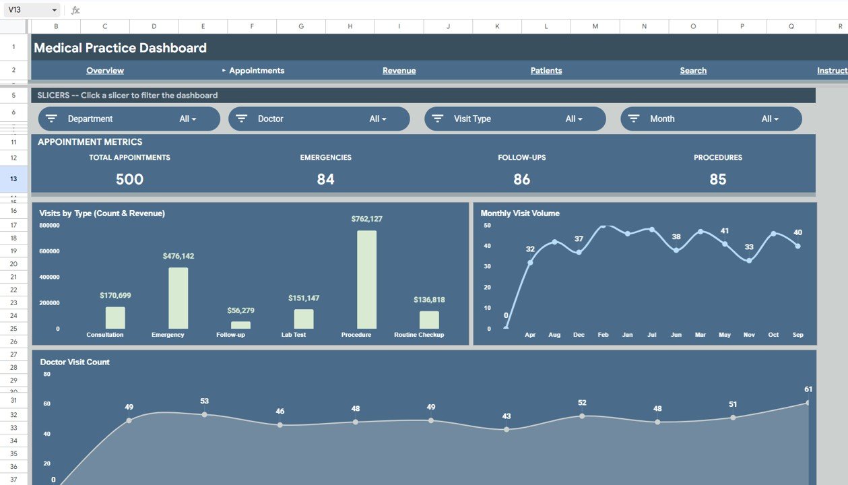The height and width of the screenshot is (485, 848).
Task: Select row 13 header
Action: [13, 178]
